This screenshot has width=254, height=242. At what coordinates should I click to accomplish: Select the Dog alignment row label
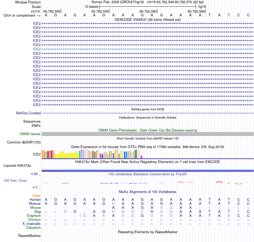[x=38, y=212]
